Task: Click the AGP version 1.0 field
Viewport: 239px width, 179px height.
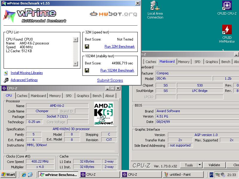Action: (203, 135)
